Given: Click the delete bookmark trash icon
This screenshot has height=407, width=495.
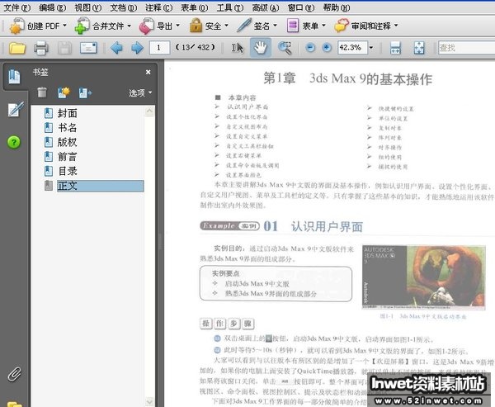Looking at the screenshot, I should pyautogui.click(x=42, y=92).
